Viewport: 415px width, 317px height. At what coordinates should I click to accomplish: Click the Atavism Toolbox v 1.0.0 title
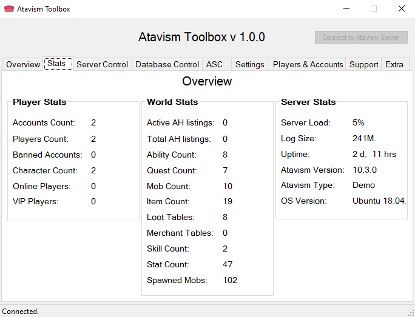pyautogui.click(x=201, y=37)
